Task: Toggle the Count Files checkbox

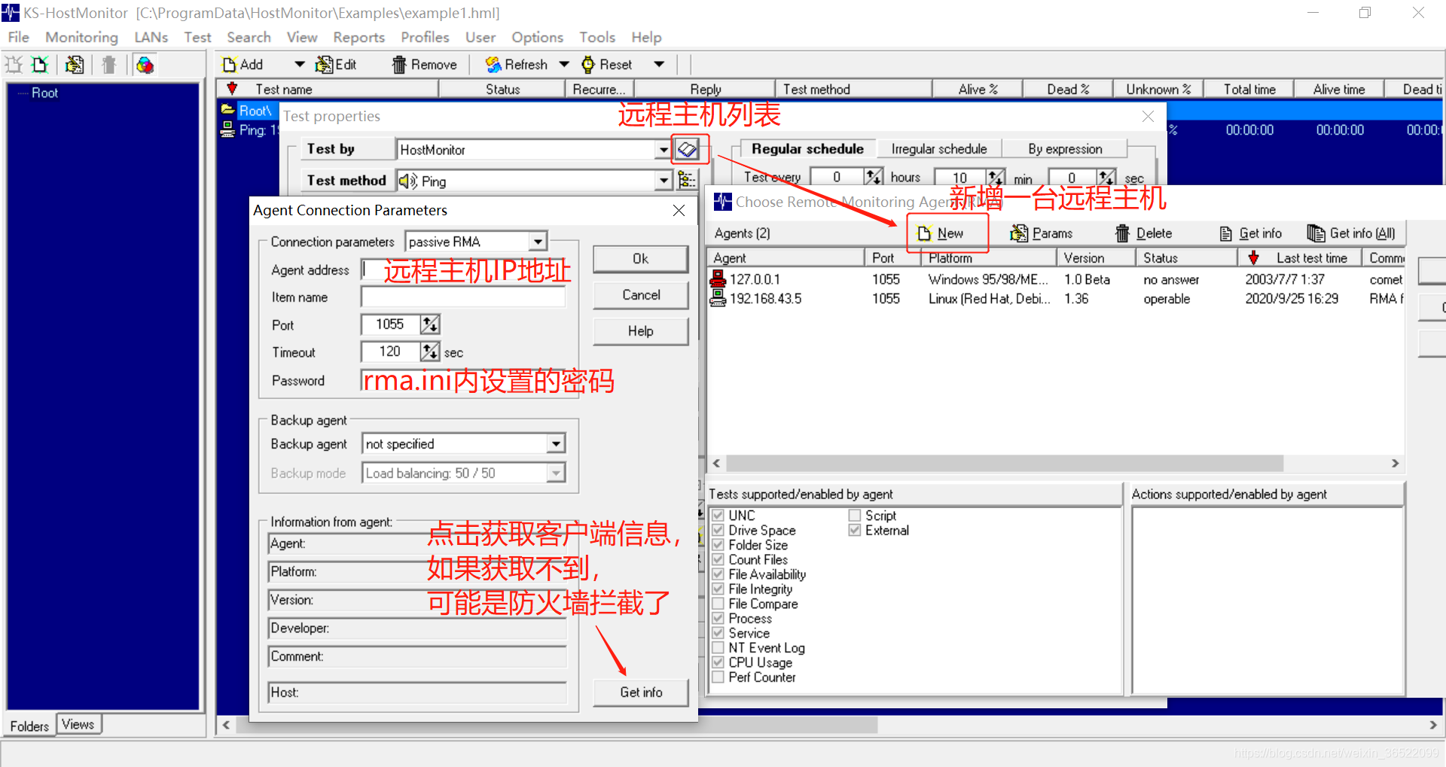Action: (x=718, y=559)
